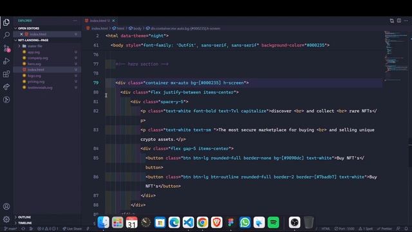
Task: Open errors and warnings count in status bar
Action: click(x=48, y=229)
